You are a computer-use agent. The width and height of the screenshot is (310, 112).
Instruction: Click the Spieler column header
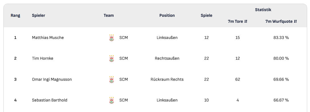click(x=39, y=15)
